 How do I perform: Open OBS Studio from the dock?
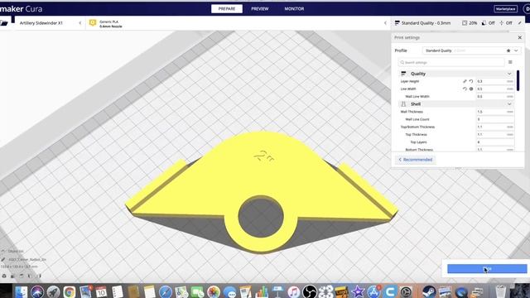[309, 291]
